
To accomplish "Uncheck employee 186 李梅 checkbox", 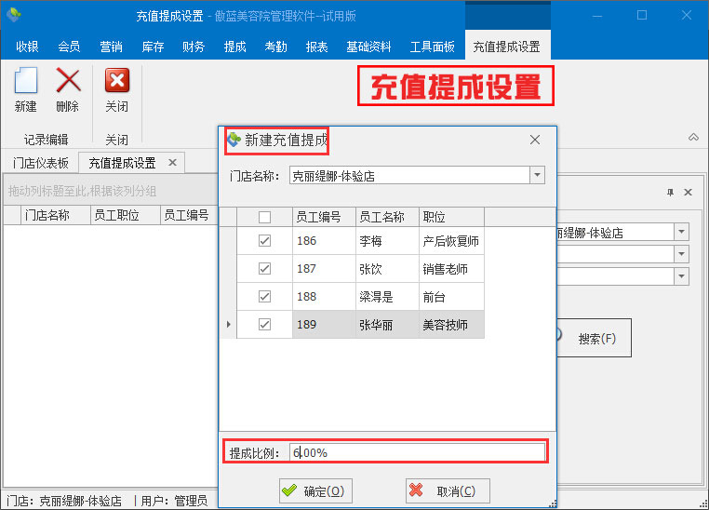I will coord(264,240).
